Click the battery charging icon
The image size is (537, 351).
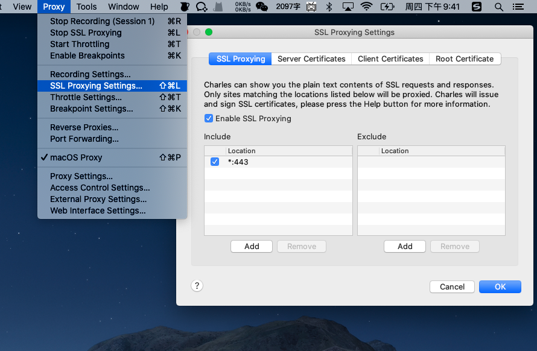tap(387, 7)
